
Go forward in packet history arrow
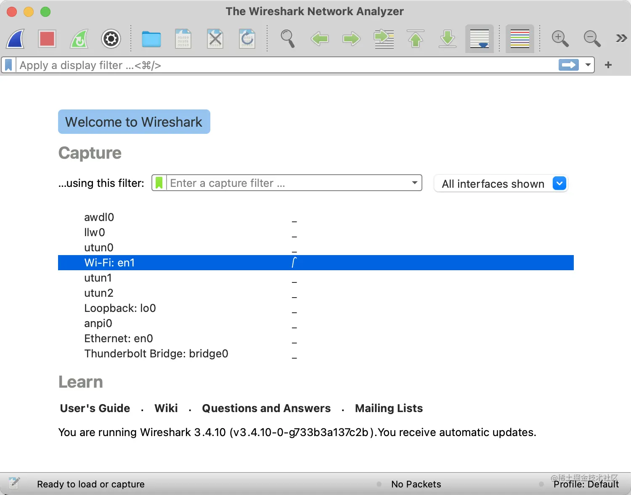point(352,39)
